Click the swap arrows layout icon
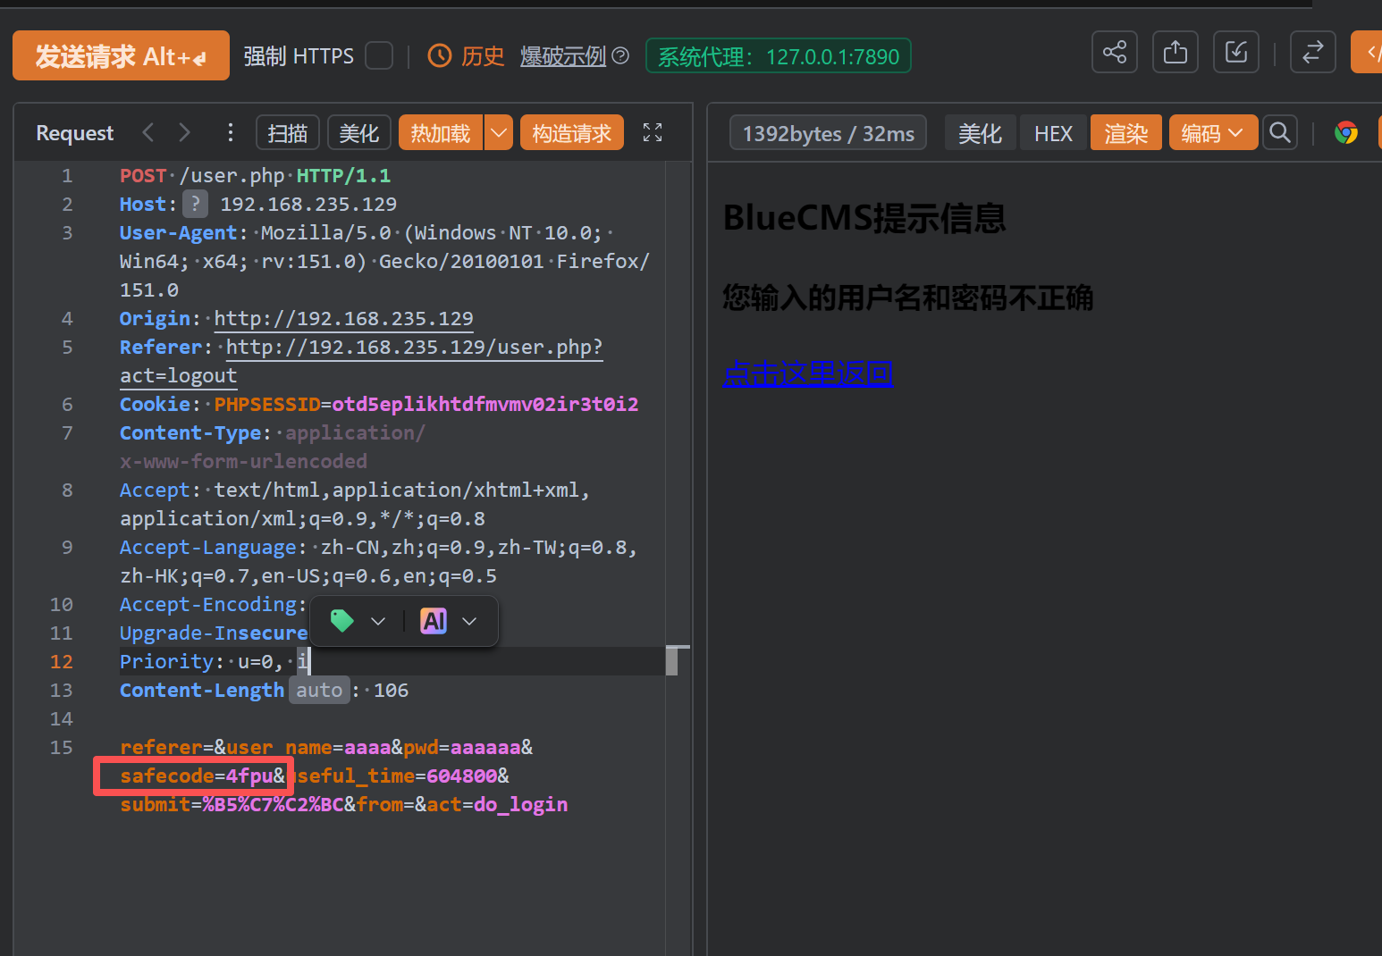 coord(1313,52)
